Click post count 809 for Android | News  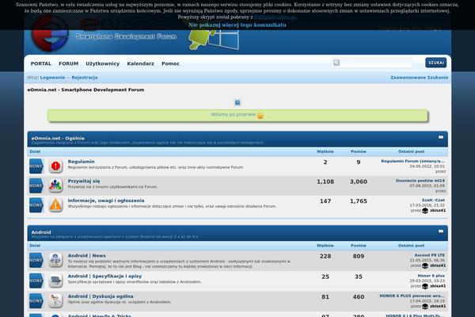click(x=359, y=256)
